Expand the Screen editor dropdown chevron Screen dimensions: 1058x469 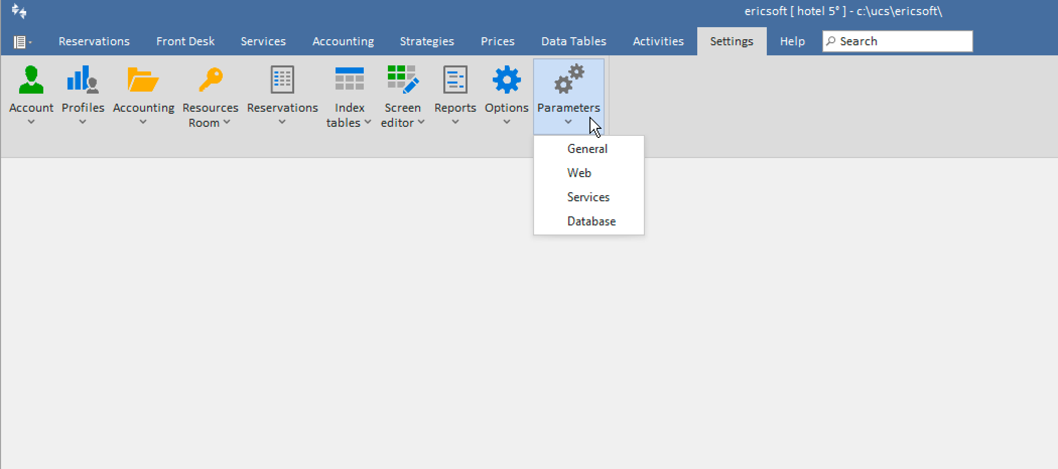click(x=421, y=122)
